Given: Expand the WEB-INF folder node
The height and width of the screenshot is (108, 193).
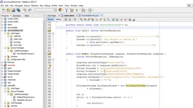Looking at the screenshot, I should pos(8,36).
